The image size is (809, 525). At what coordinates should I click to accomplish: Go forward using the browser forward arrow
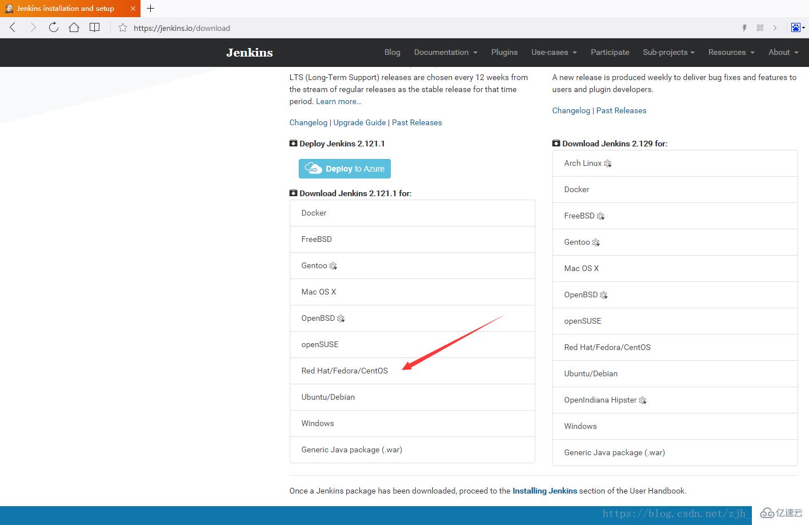point(33,27)
